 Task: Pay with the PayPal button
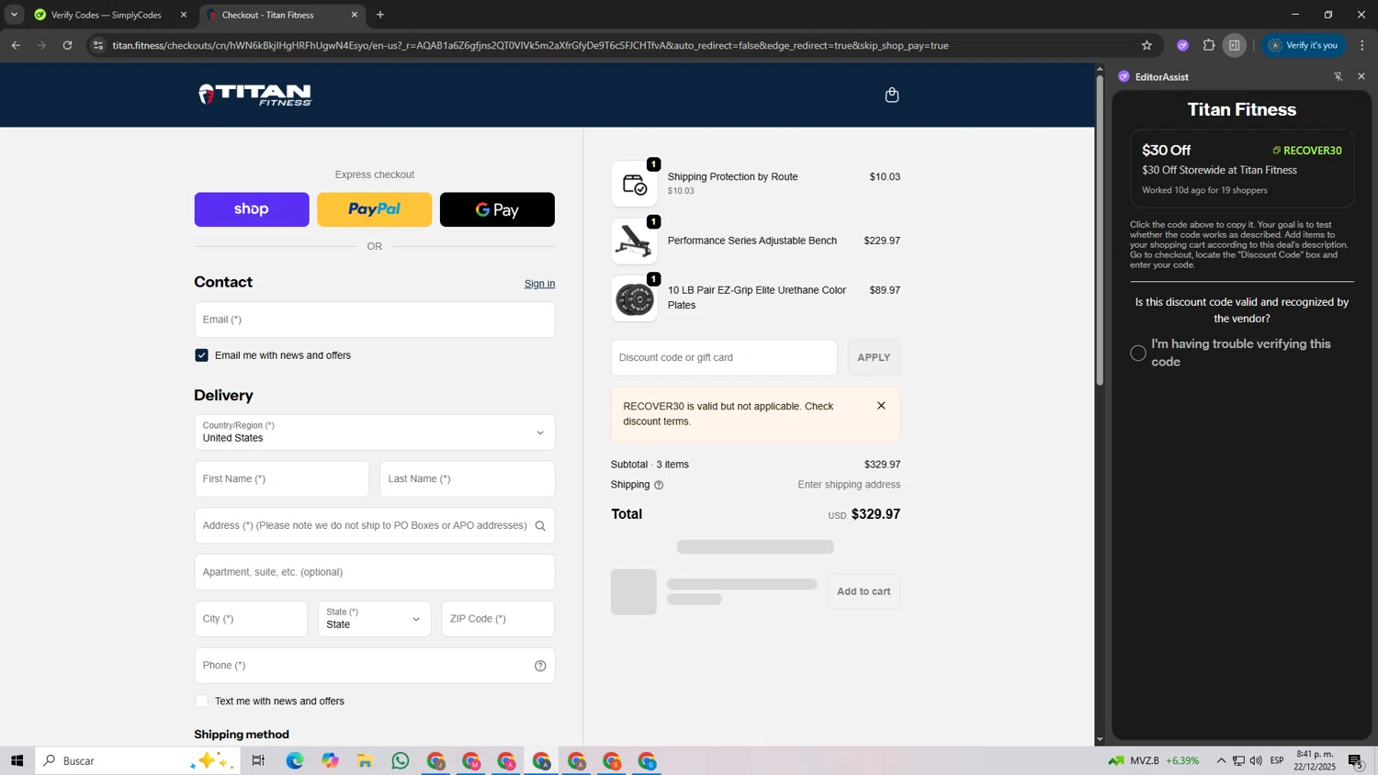pos(374,209)
